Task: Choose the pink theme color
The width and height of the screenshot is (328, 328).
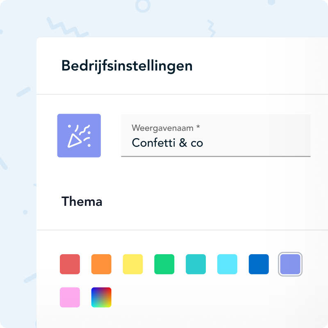Action: pyautogui.click(x=70, y=296)
